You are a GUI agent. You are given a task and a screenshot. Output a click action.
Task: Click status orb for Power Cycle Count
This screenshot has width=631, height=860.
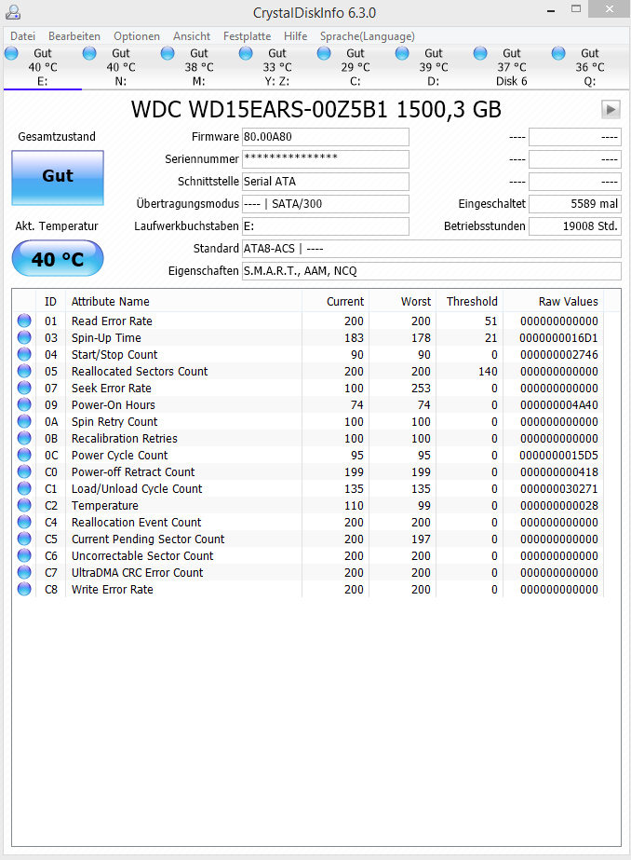tap(24, 455)
